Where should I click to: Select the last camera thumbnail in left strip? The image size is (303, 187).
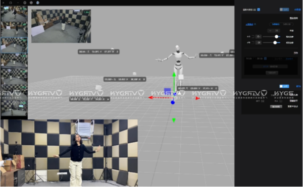click(x=14, y=108)
